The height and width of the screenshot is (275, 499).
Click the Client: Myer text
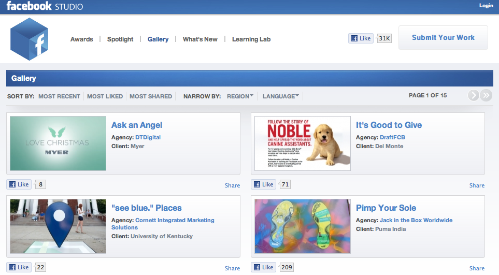[x=127, y=146]
